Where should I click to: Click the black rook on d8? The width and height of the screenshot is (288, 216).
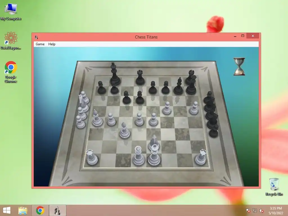click(140, 77)
